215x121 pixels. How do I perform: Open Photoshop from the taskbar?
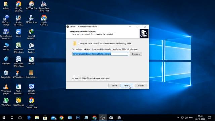78,118
